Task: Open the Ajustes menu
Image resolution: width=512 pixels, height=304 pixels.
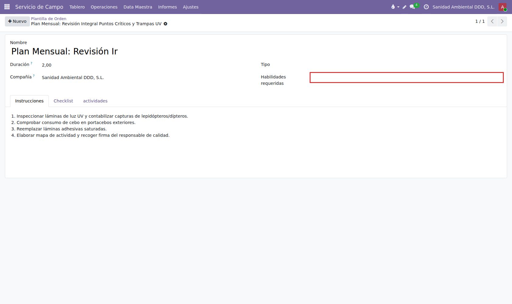Action: [190, 7]
